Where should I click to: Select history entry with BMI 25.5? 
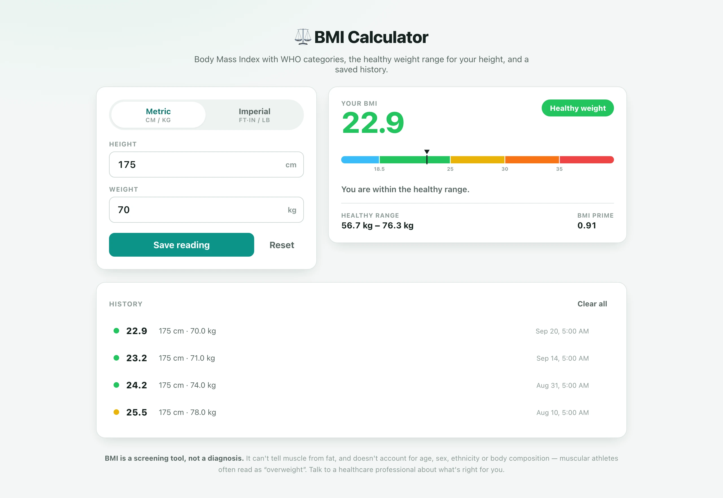pos(361,413)
